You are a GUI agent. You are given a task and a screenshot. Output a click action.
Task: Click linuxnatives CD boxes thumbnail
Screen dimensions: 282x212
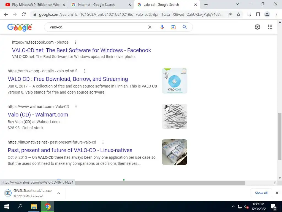(x=174, y=152)
